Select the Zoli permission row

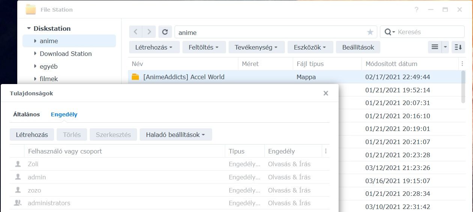click(170, 164)
